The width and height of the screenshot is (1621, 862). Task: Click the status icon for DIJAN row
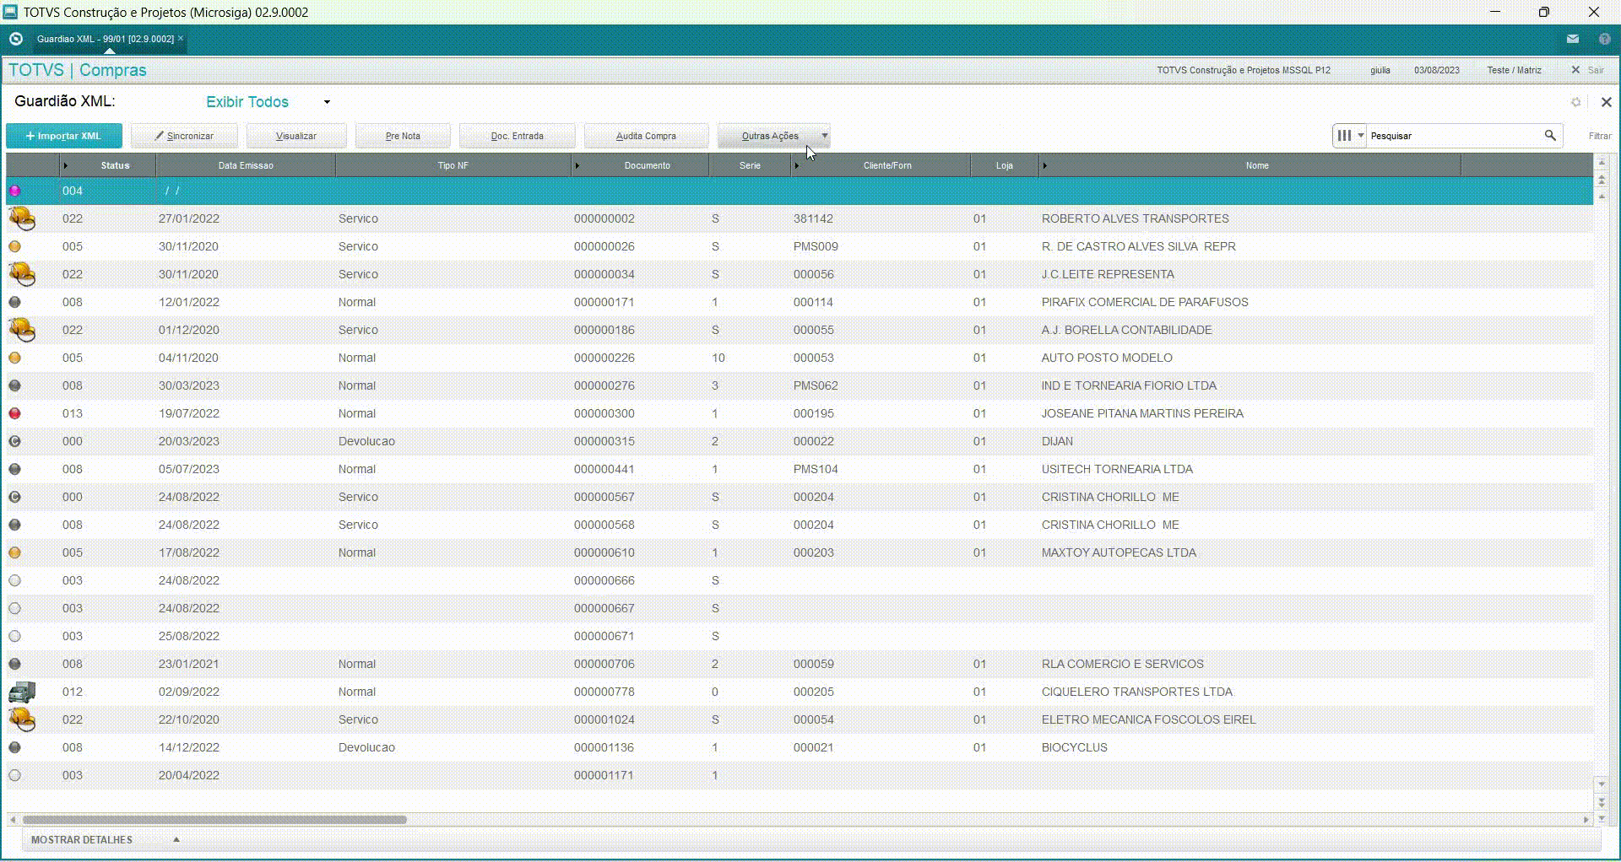coord(14,441)
